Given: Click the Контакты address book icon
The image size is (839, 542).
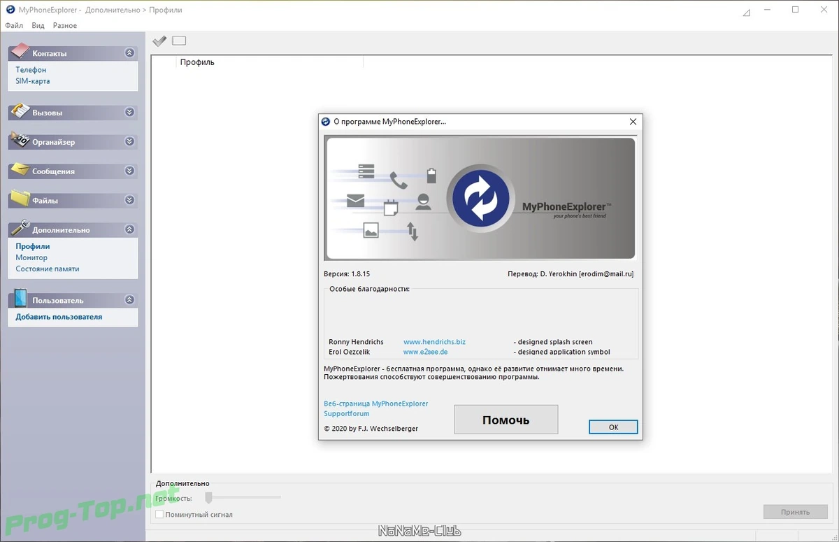Looking at the screenshot, I should coord(20,52).
